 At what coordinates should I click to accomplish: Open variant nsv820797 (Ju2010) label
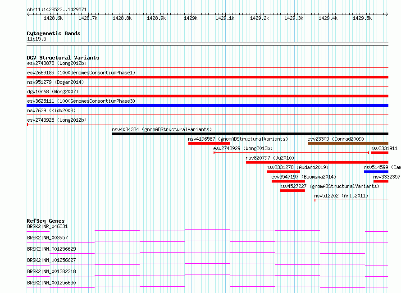(x=270, y=158)
